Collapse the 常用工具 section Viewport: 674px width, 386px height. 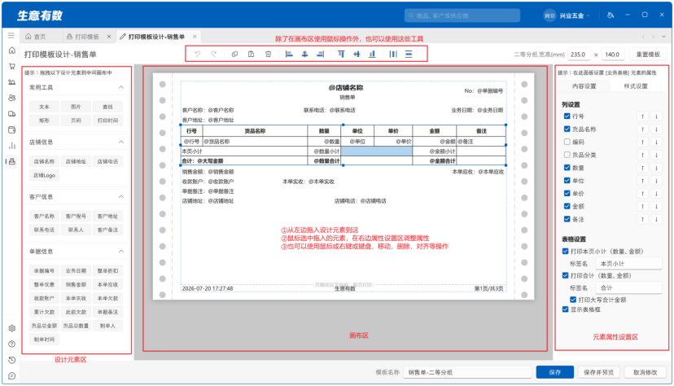(121, 87)
